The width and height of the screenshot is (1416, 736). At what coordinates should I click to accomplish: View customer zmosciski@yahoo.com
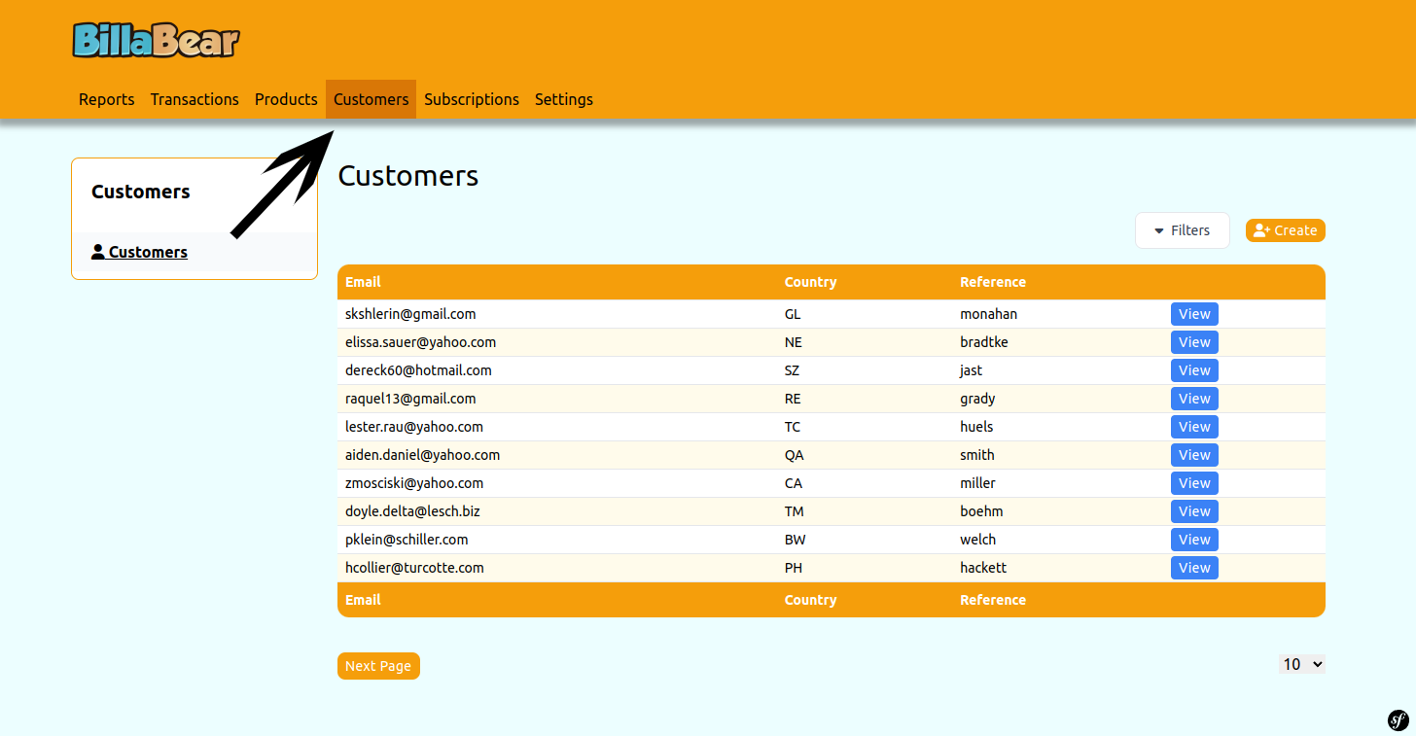tap(1194, 483)
